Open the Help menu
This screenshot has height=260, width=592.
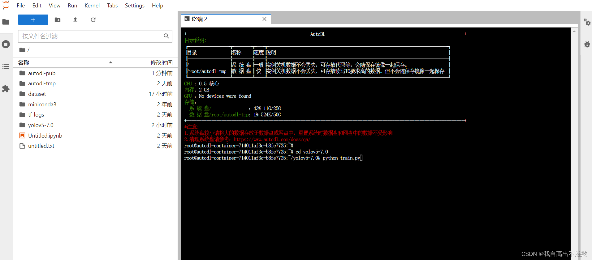(158, 6)
